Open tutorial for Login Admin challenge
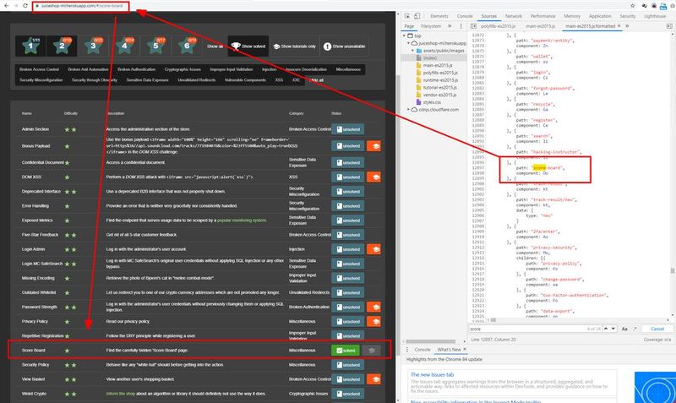The height and width of the screenshot is (403, 676). (373, 249)
